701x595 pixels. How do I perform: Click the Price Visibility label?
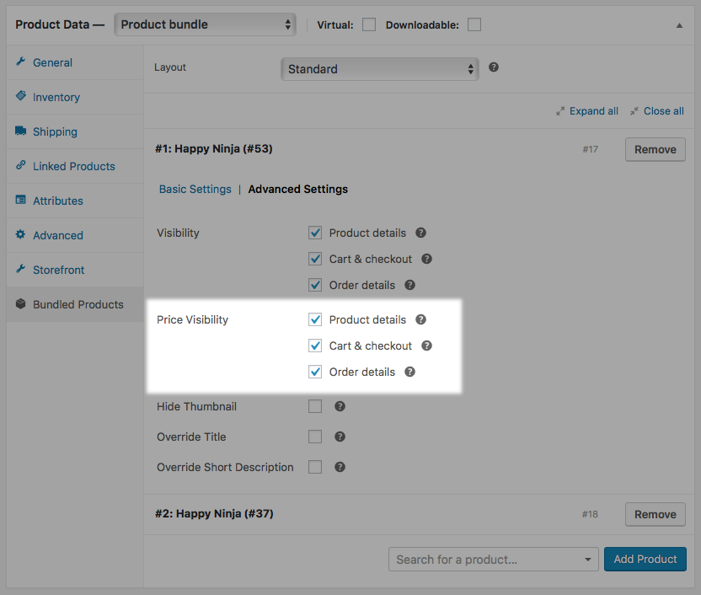192,319
